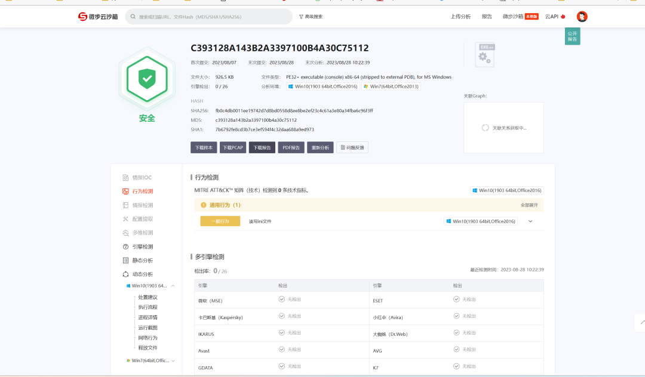The height and width of the screenshot is (377, 645).
Task: Open 高级搜索 advanced search filter
Action: click(x=311, y=17)
